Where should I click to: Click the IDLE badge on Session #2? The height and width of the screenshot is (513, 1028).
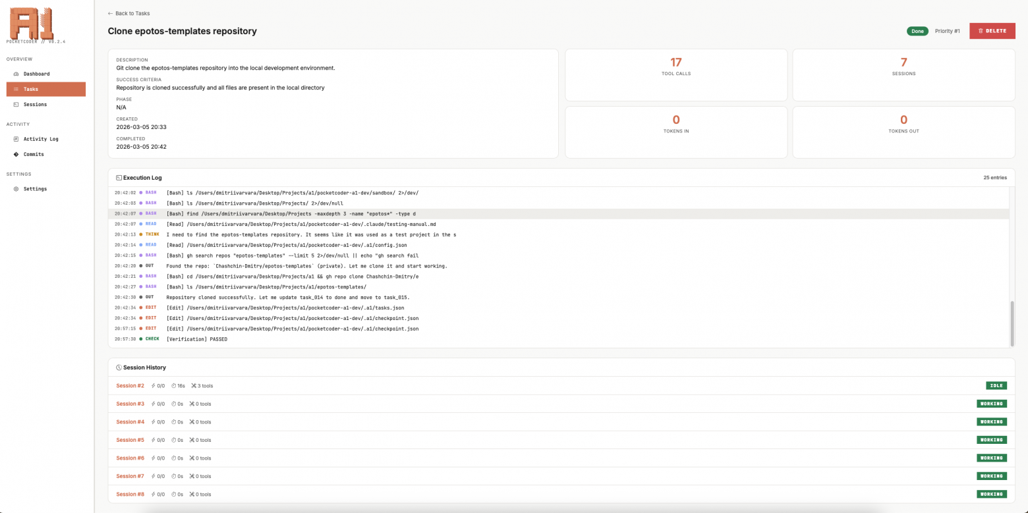pos(996,386)
